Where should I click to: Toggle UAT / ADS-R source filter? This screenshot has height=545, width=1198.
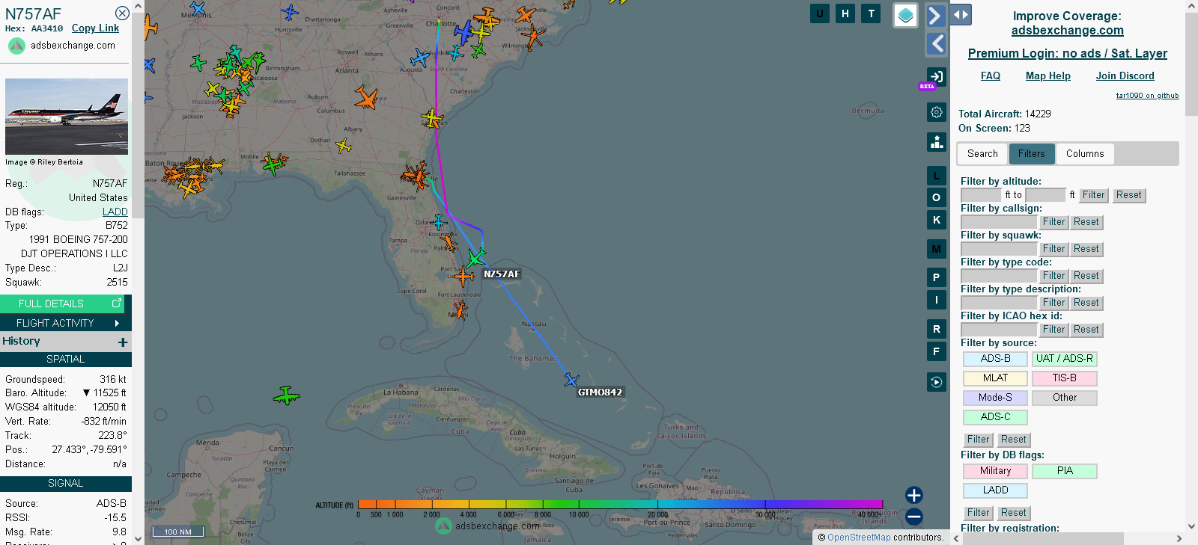[1064, 359]
